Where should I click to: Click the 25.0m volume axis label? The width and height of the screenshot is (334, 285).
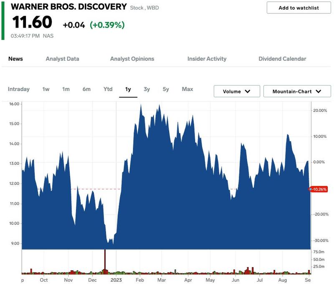coord(319,267)
